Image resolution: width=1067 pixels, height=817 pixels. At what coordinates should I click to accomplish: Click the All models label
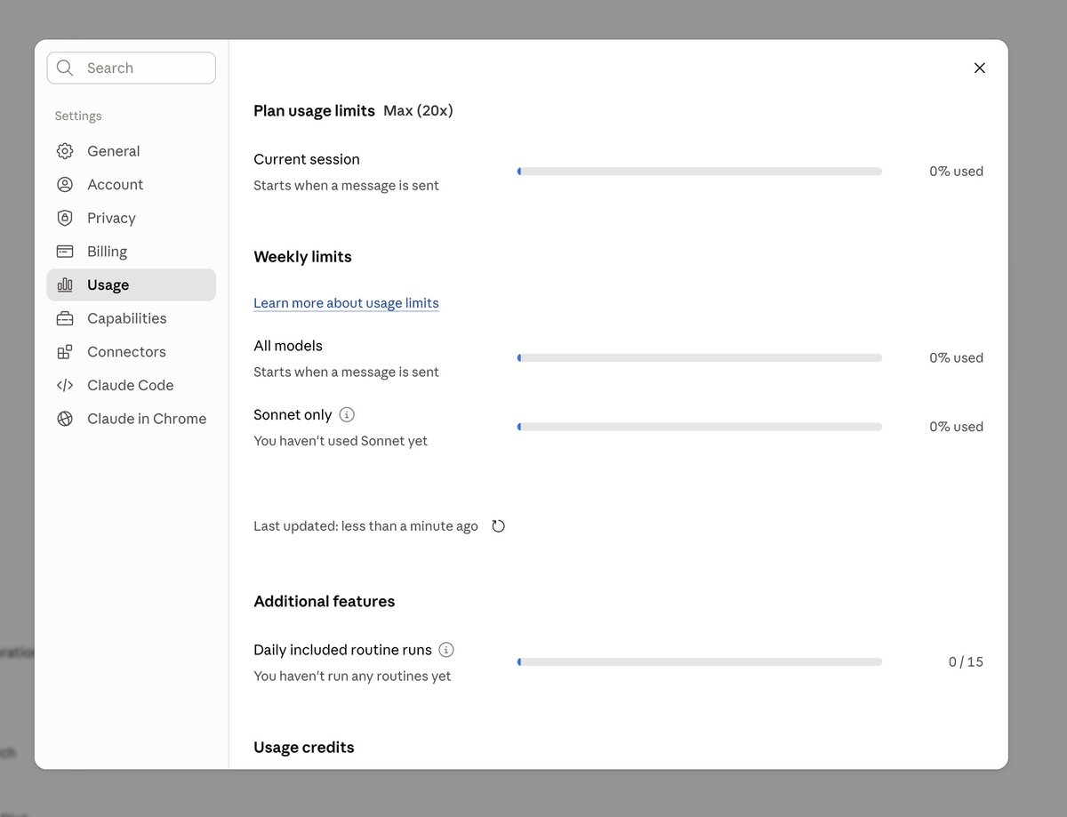(288, 346)
